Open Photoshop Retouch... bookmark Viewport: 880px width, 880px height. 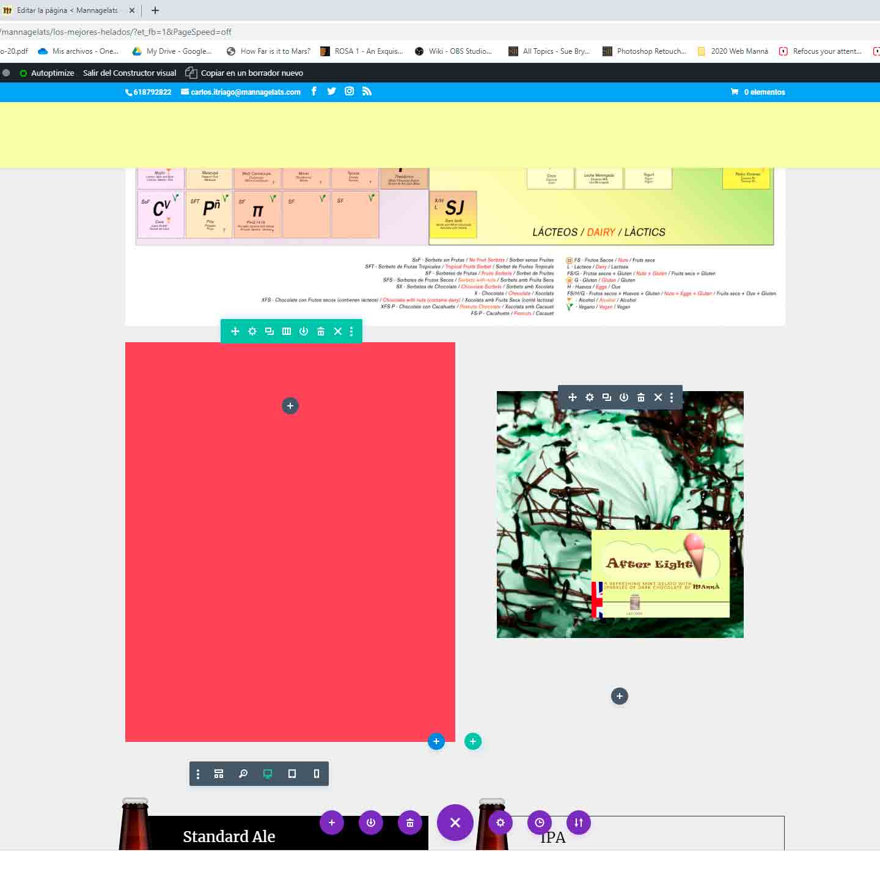[x=644, y=51]
